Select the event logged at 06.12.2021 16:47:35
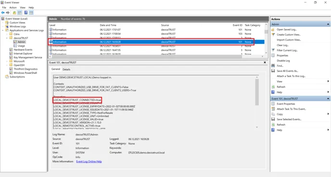 click(156, 50)
